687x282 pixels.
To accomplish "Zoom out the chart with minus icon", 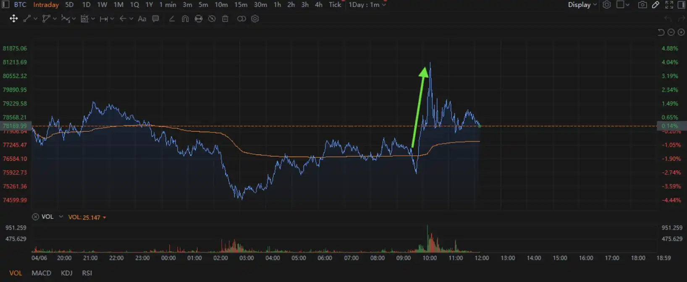I will pyautogui.click(x=671, y=32).
